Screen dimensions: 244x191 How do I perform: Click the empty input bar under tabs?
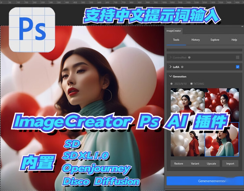pos(204,50)
